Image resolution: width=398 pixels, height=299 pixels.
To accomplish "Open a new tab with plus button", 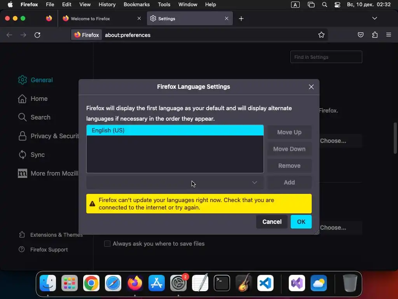I will tap(241, 19).
